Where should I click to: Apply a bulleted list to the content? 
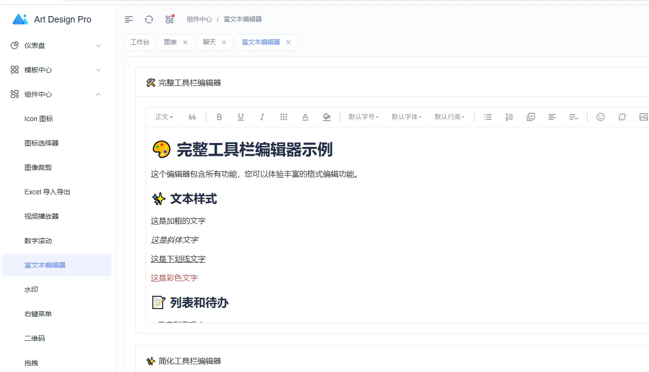tap(487, 117)
